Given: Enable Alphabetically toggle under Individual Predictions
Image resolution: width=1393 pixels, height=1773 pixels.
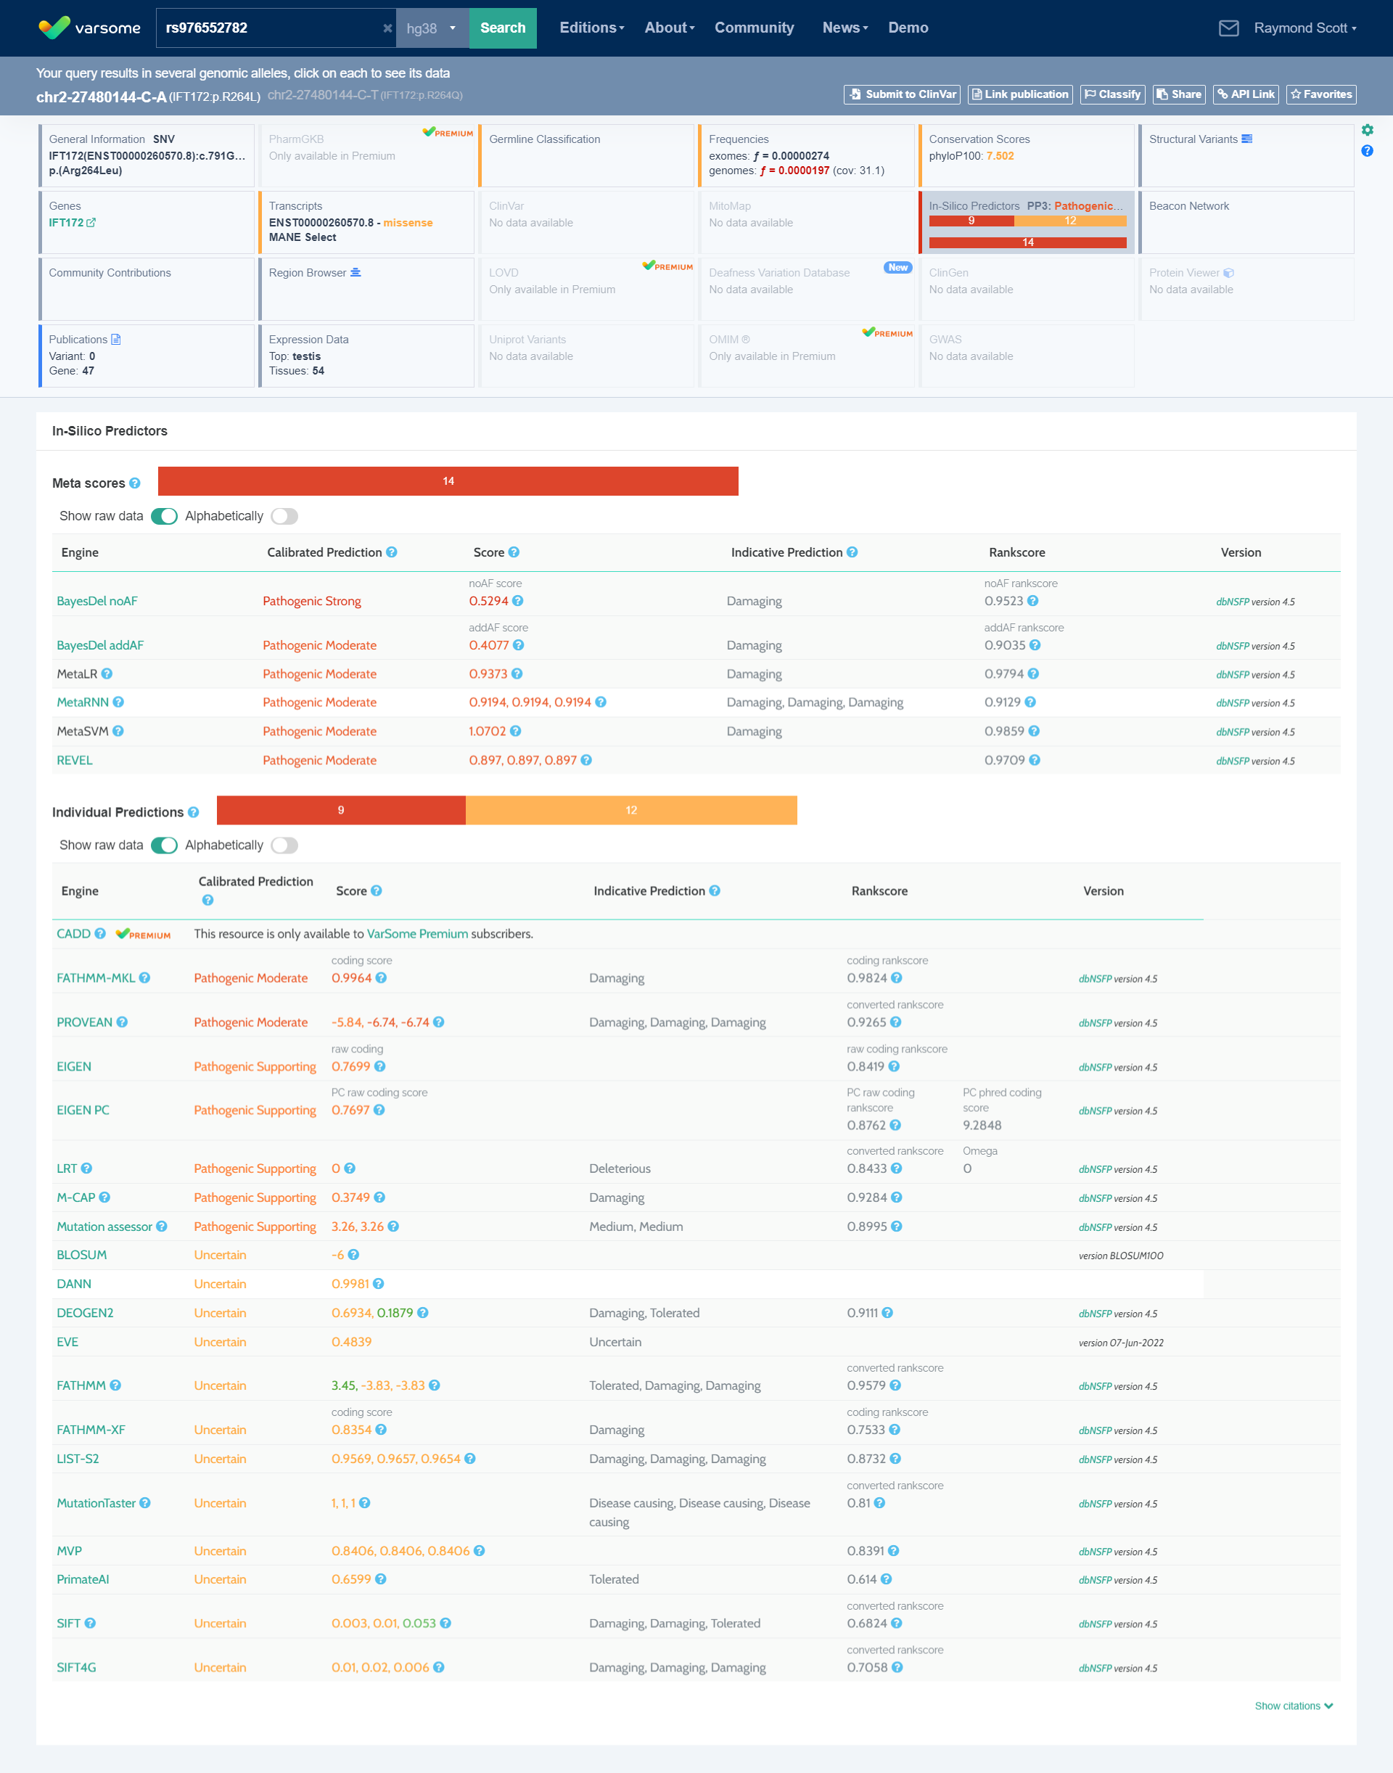Looking at the screenshot, I should pos(284,845).
